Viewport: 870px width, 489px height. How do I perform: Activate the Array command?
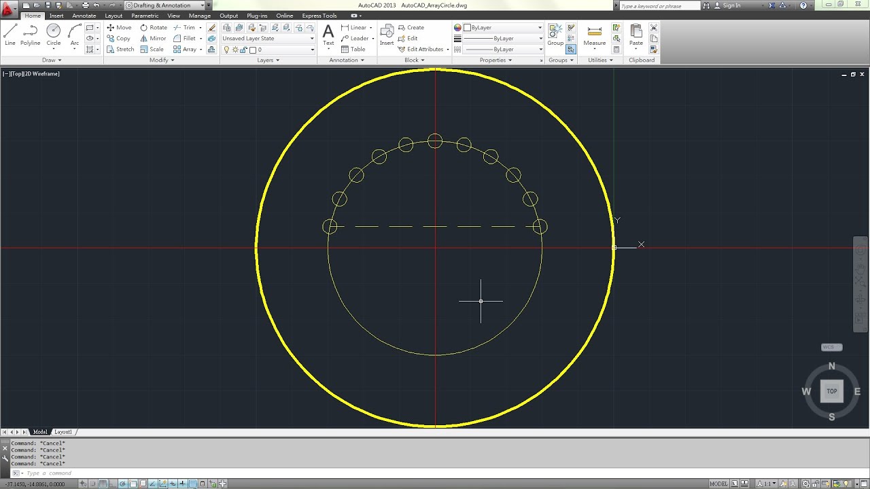(185, 50)
